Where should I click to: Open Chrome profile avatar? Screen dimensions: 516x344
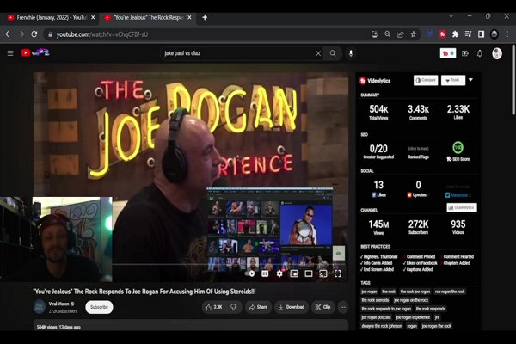tap(494, 34)
